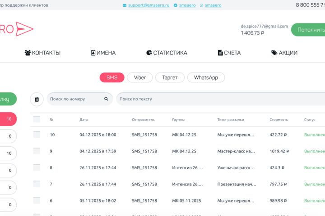Click the Группы column header
The image size is (325, 216).
[178, 120]
